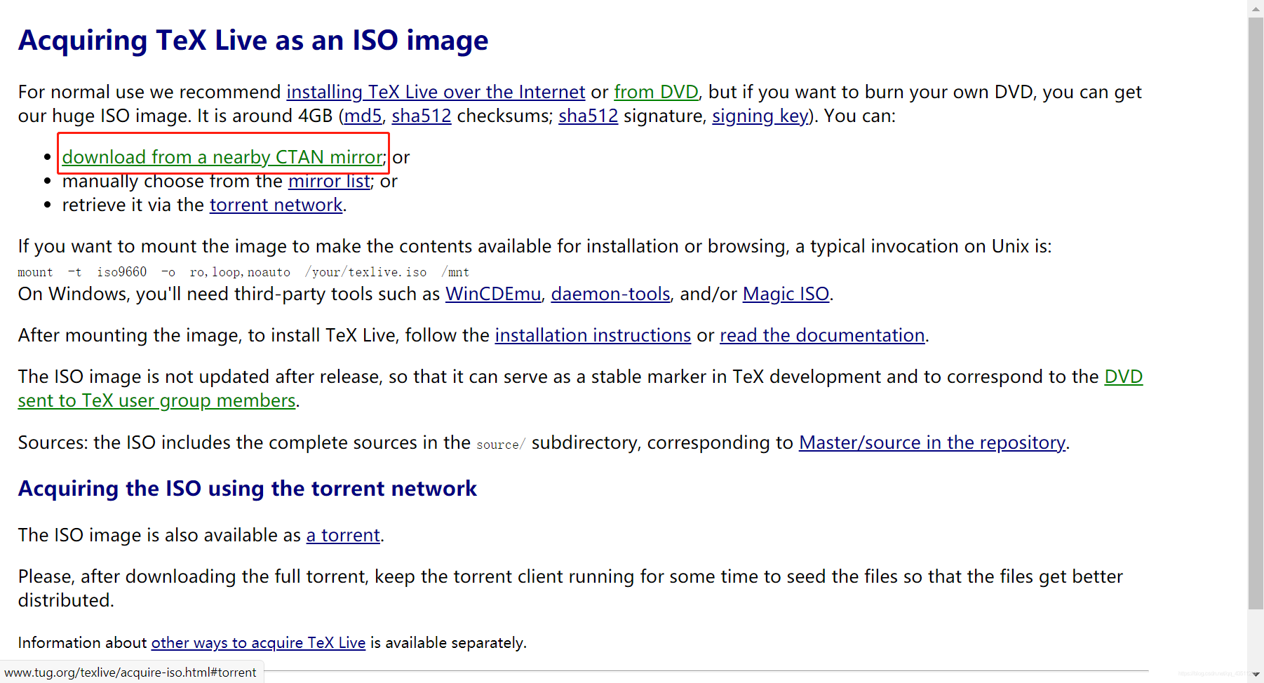The image size is (1264, 683).
Task: Click the status bar URL text
Action: (x=130, y=672)
